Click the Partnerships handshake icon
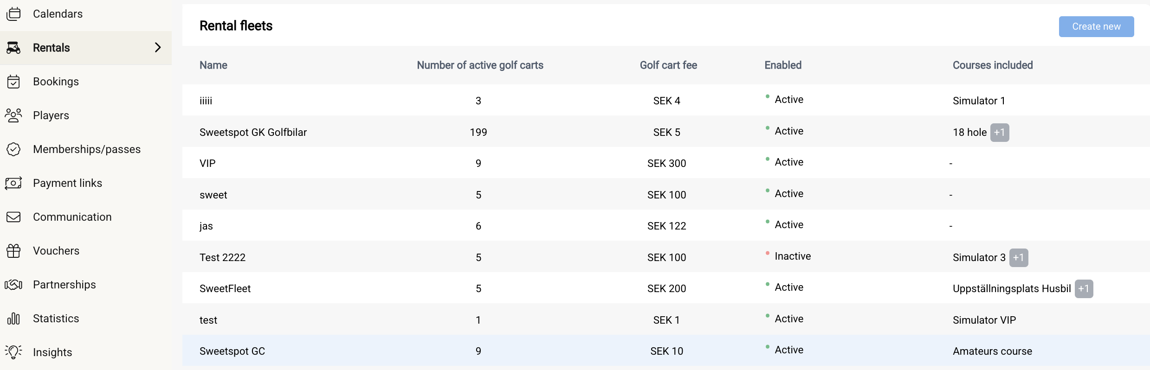Viewport: 1150px width, 370px height. tap(14, 285)
